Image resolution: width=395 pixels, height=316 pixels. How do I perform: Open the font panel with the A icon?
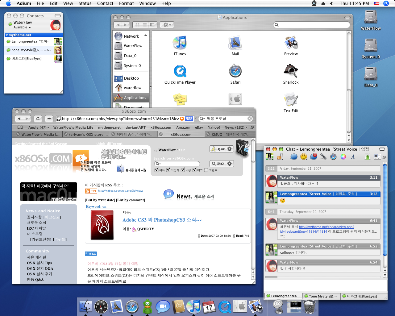[353, 157]
